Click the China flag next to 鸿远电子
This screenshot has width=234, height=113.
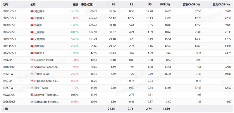coord(32,11)
